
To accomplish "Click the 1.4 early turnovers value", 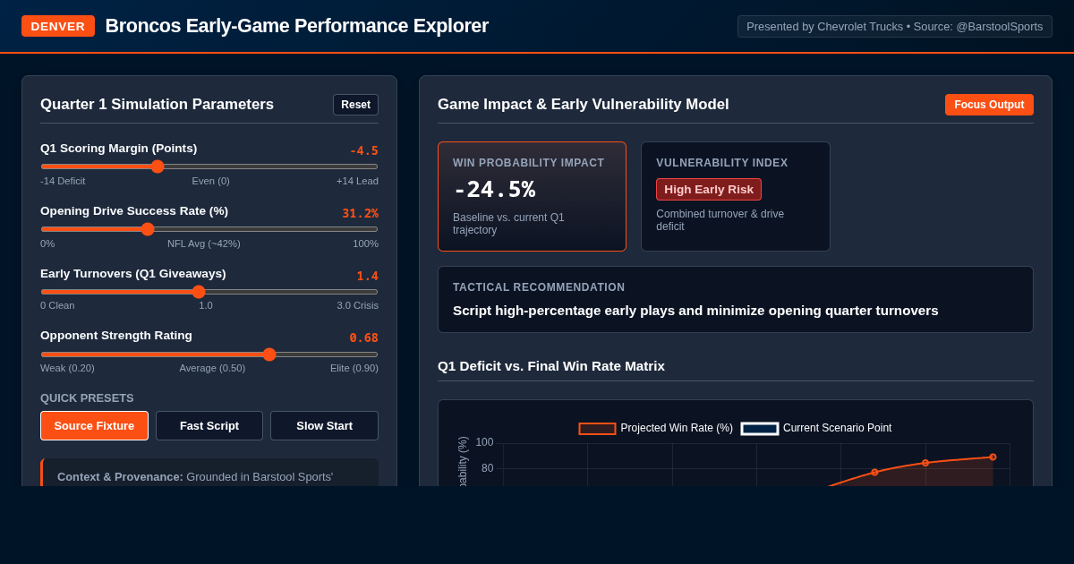I will click(367, 276).
